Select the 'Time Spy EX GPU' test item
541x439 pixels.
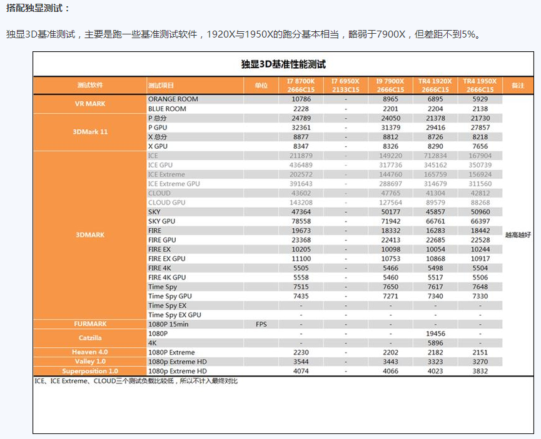pyautogui.click(x=174, y=315)
